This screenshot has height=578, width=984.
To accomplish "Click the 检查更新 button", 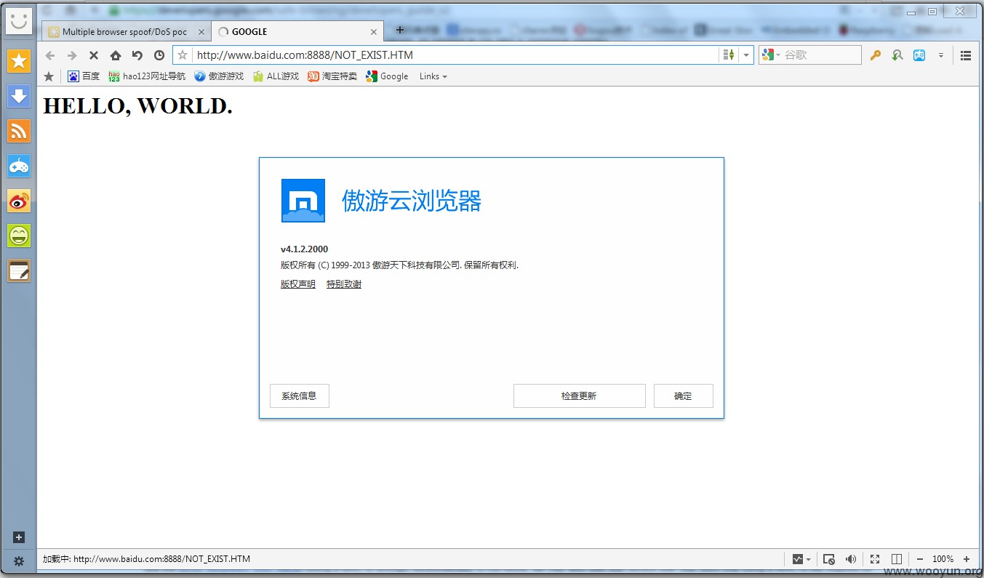I will point(579,396).
